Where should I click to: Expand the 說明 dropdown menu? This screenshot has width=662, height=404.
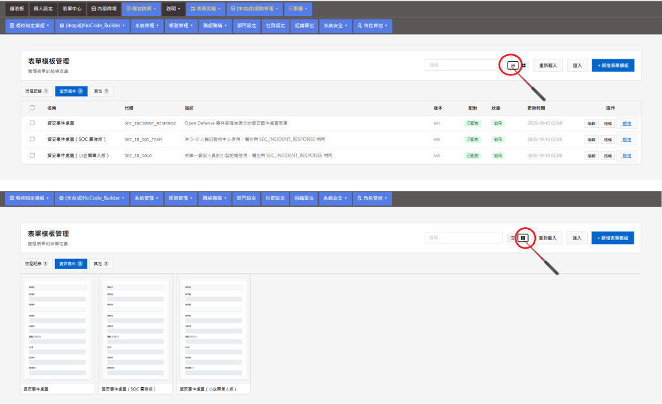click(173, 8)
